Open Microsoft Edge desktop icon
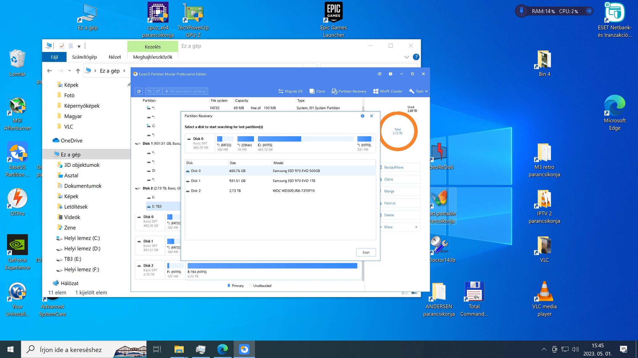Viewport: 638px width, 358px height. pos(615,113)
